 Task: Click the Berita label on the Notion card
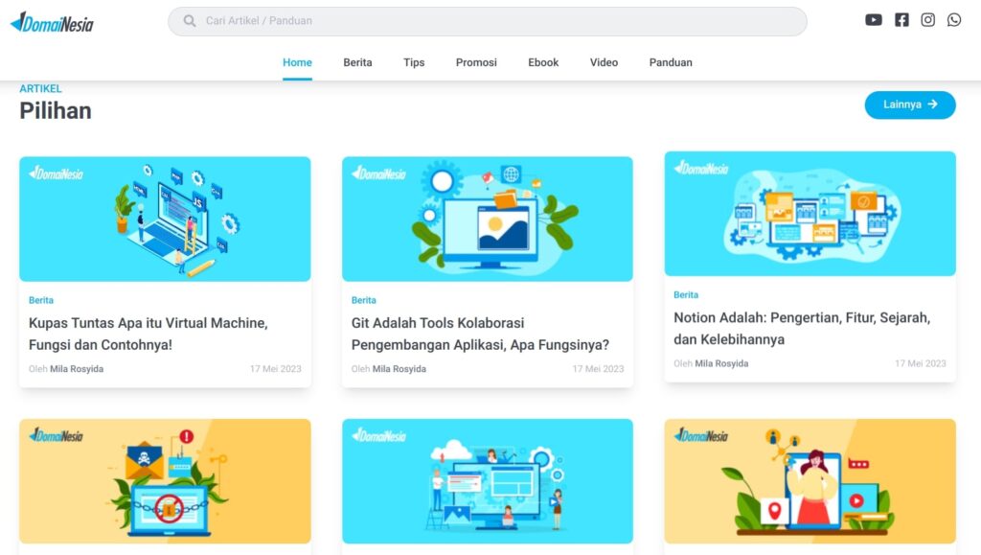(686, 295)
